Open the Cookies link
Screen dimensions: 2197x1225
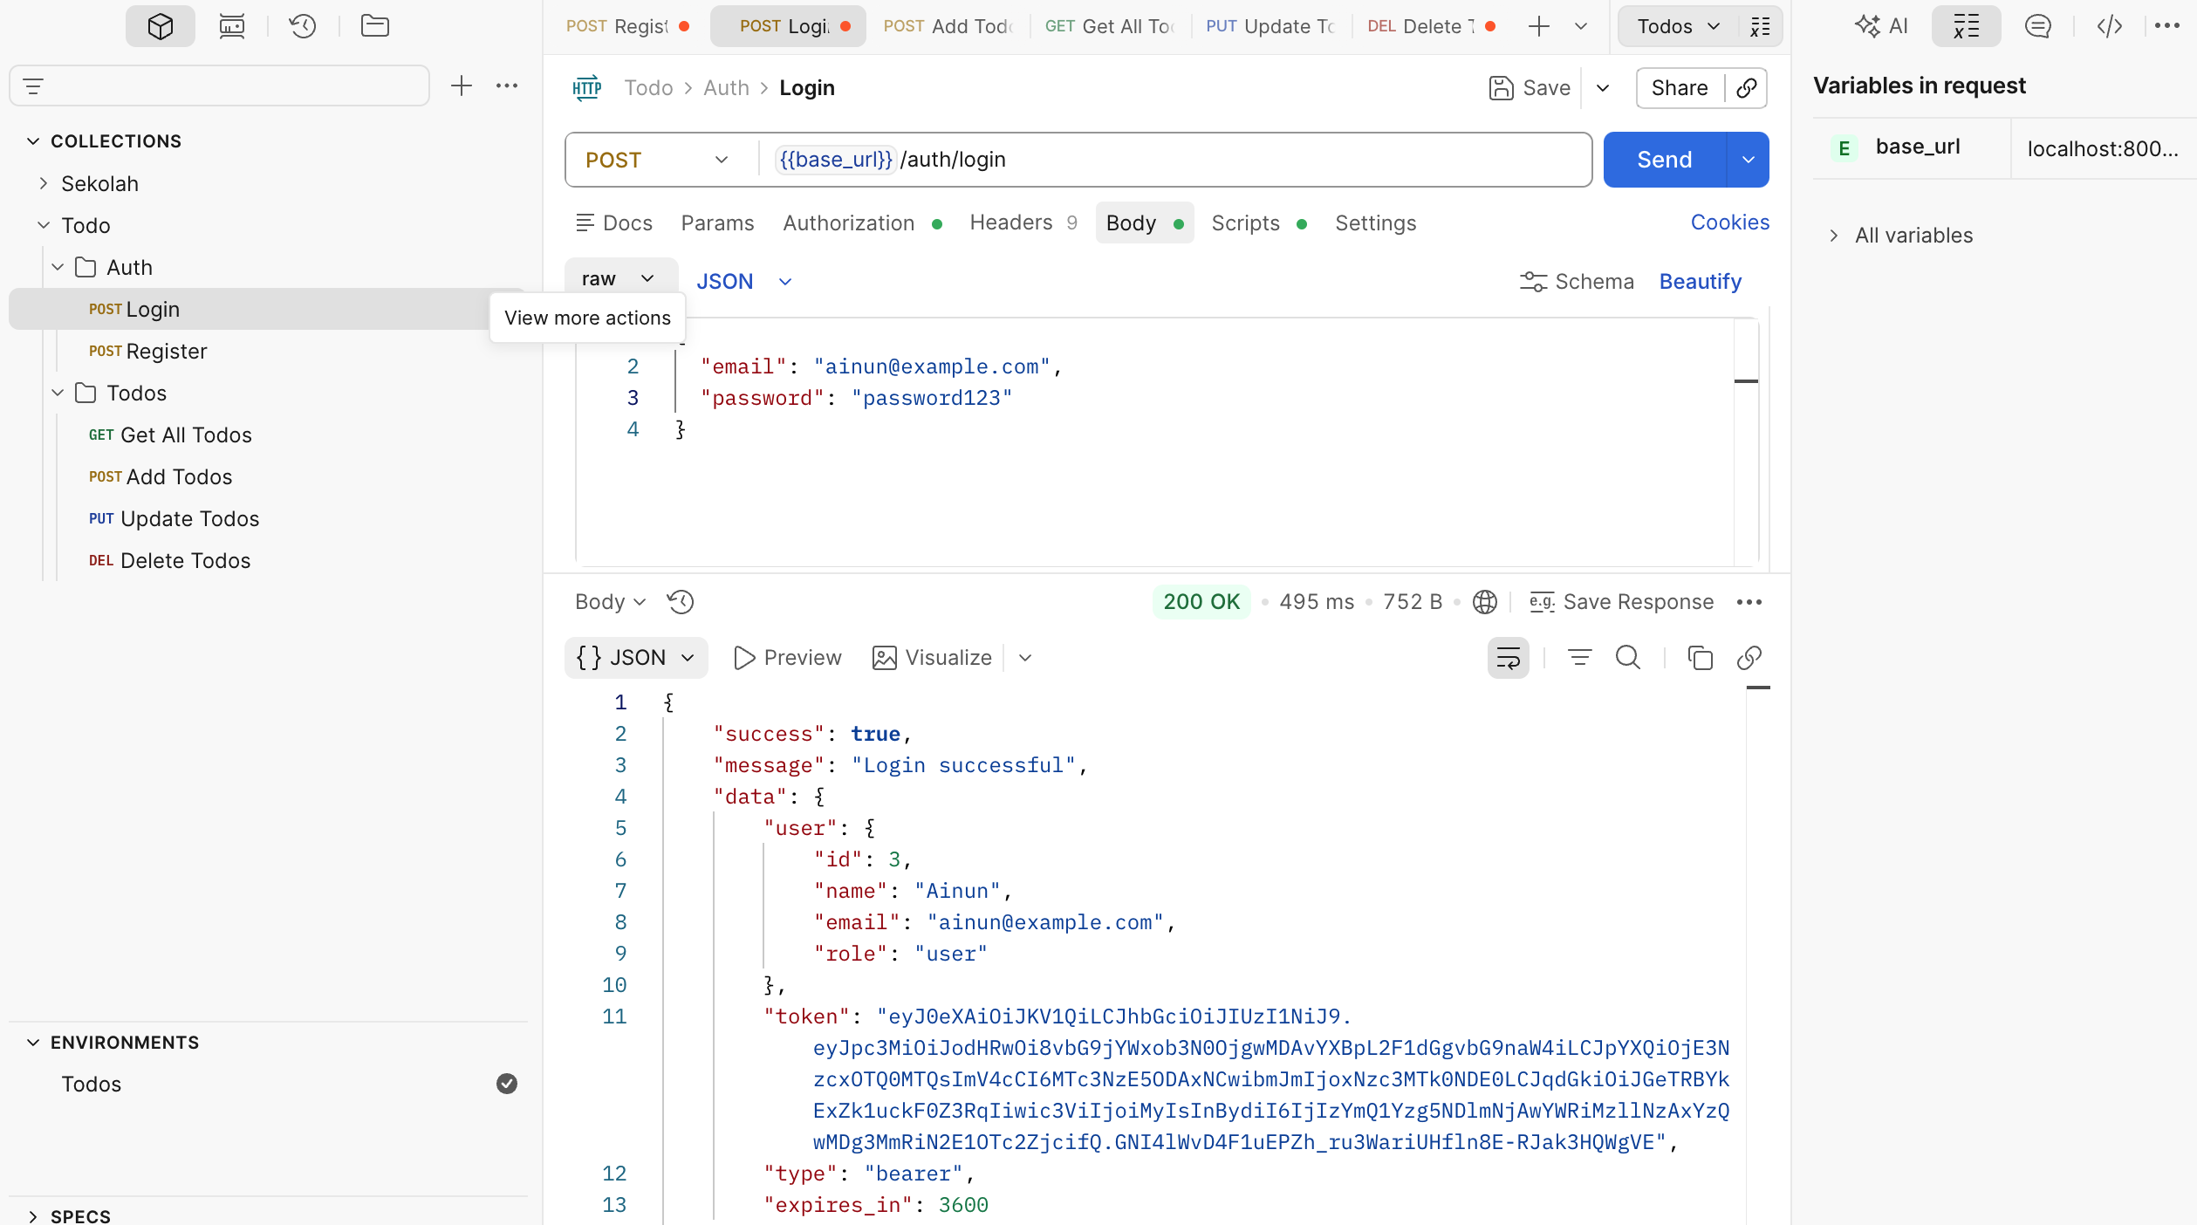pyautogui.click(x=1729, y=222)
